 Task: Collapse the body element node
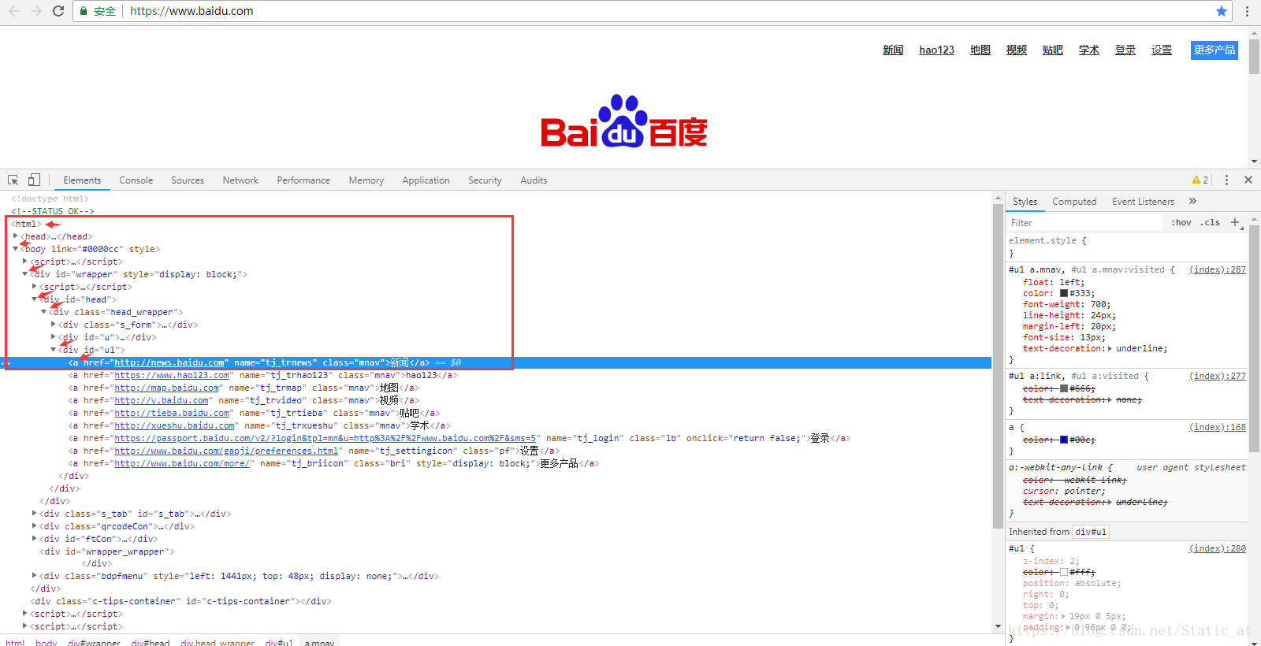(x=15, y=249)
